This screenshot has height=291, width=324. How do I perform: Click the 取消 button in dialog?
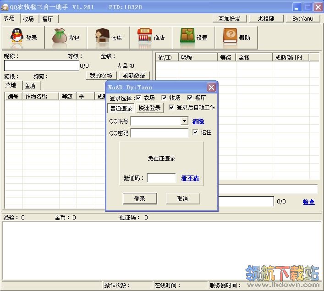(x=183, y=198)
